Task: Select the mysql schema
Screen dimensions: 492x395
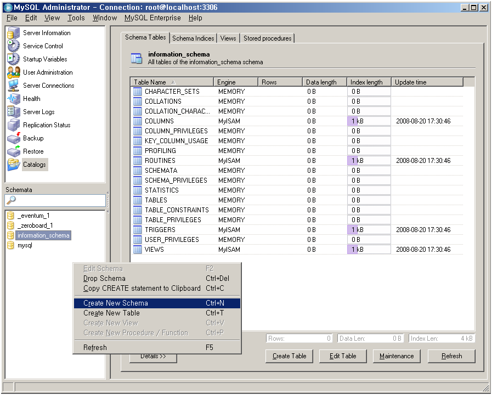Action: coord(25,245)
